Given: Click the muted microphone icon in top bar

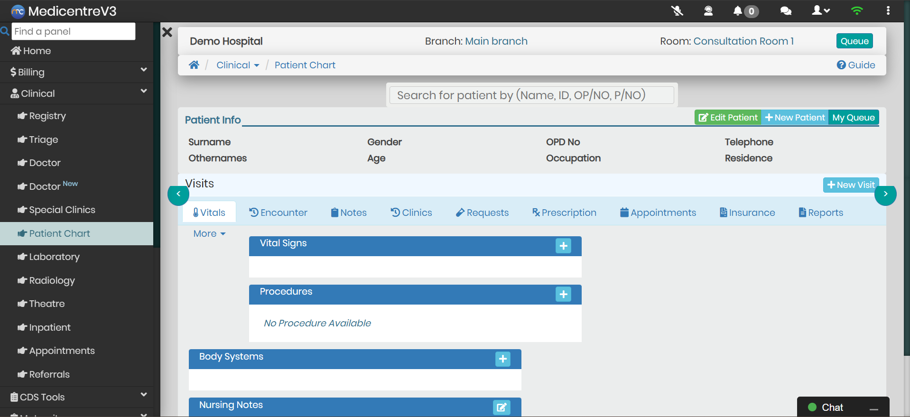Looking at the screenshot, I should click(x=677, y=11).
